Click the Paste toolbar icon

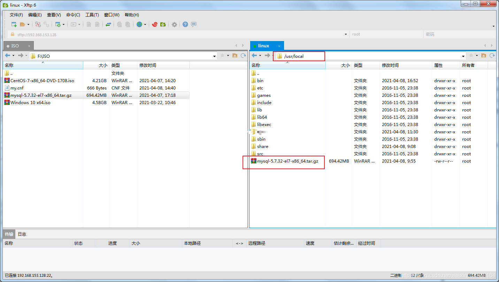coord(128,24)
